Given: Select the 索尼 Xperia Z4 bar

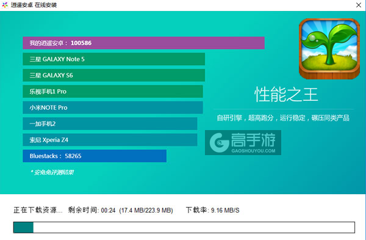Looking at the screenshot, I should tap(110, 140).
